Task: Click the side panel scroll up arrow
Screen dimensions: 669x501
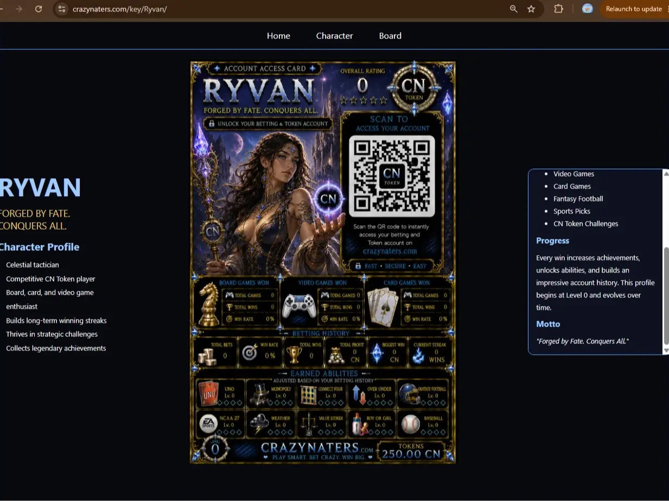Action: coord(666,173)
